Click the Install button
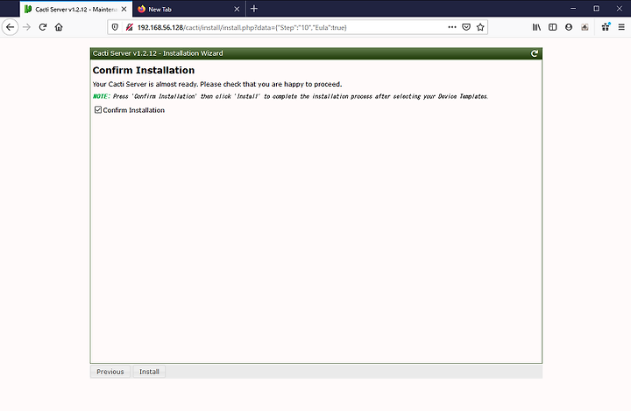This screenshot has width=631, height=411. pyautogui.click(x=149, y=372)
